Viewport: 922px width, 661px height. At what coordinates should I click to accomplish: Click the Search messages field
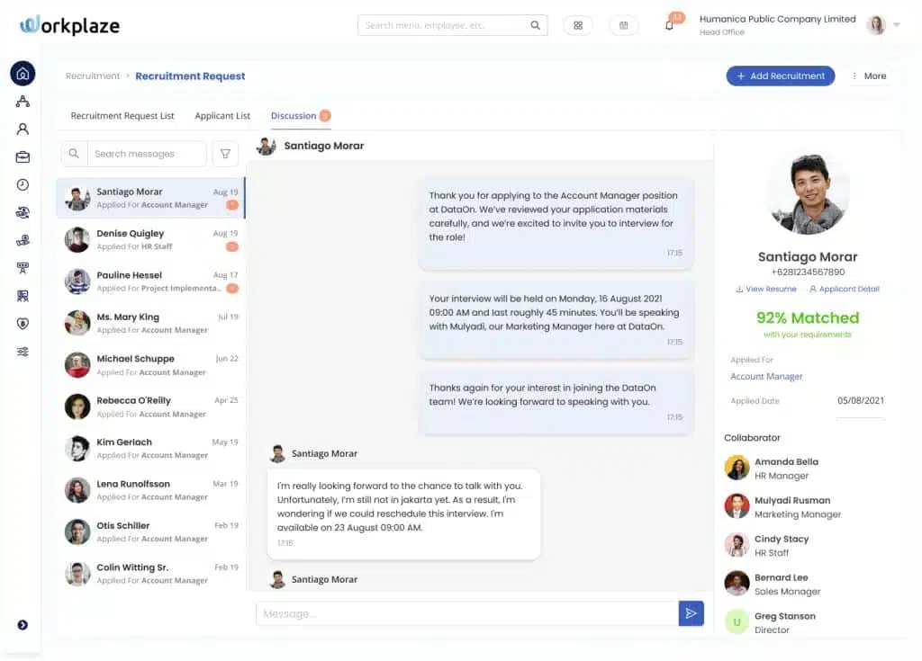tap(147, 154)
